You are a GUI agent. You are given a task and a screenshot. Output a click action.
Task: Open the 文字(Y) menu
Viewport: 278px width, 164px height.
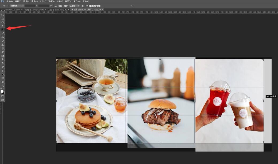coord(43,1)
